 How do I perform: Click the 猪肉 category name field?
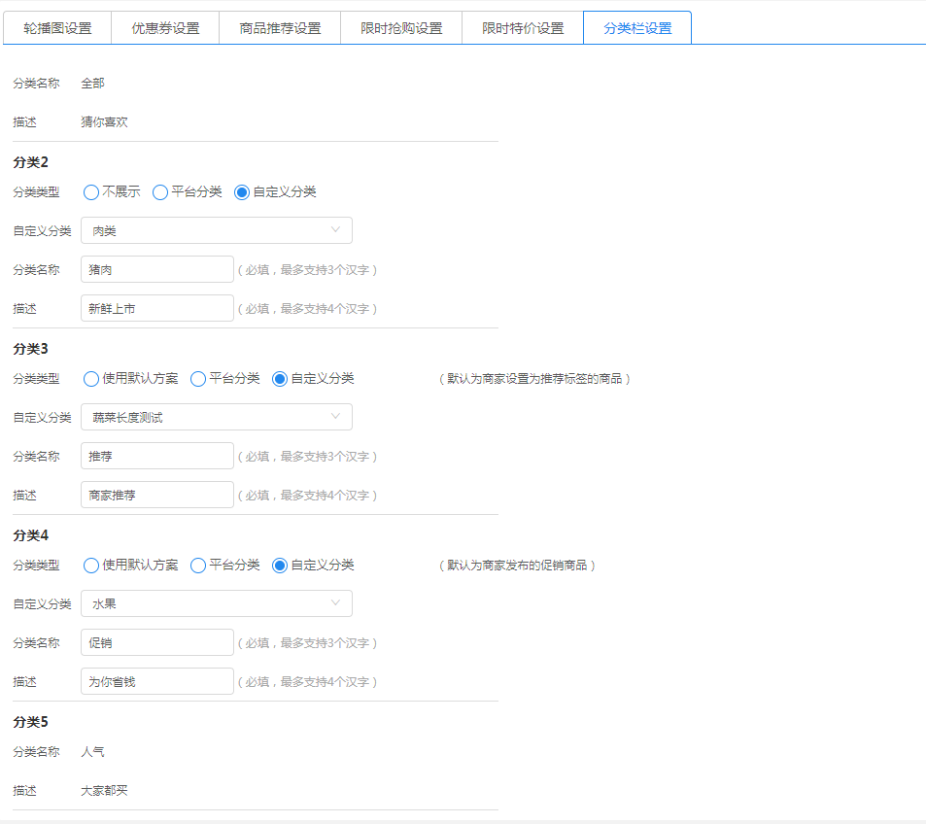(157, 269)
